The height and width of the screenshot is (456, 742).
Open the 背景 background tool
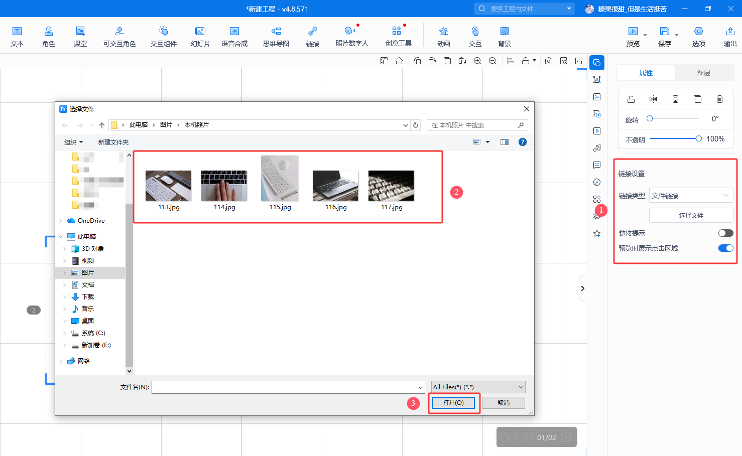pyautogui.click(x=504, y=37)
